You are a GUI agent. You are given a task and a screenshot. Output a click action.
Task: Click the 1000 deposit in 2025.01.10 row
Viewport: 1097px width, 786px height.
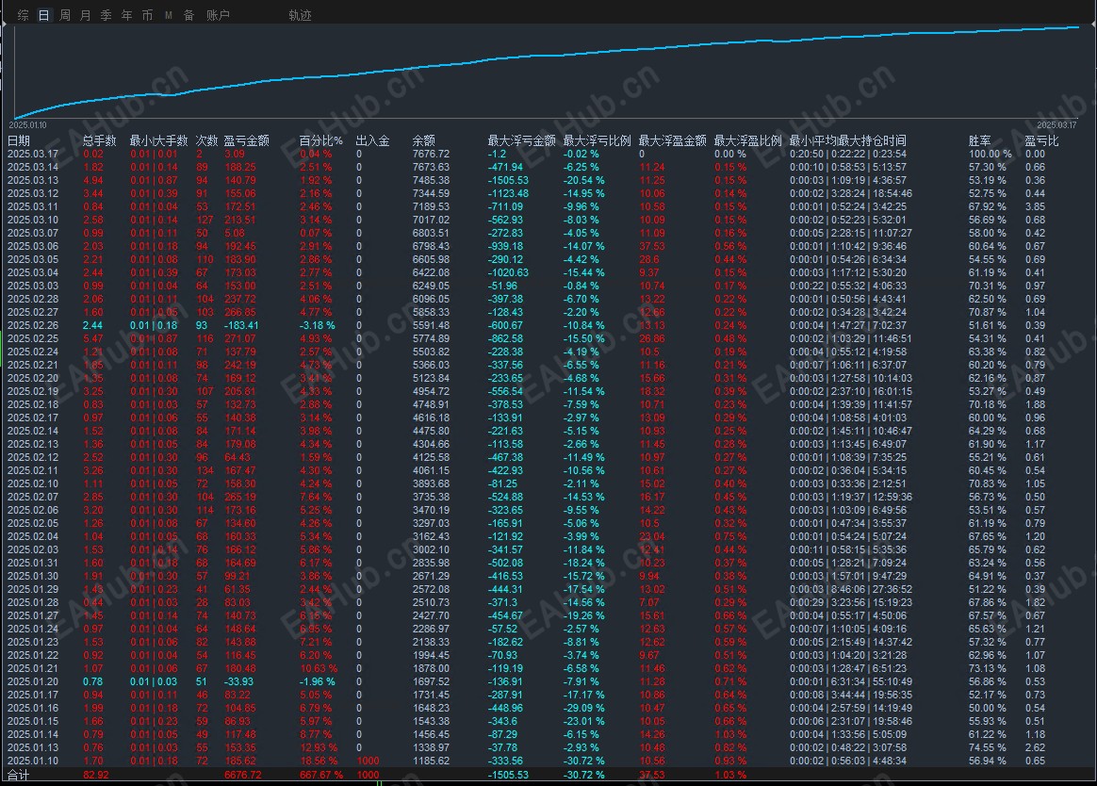pyautogui.click(x=368, y=761)
